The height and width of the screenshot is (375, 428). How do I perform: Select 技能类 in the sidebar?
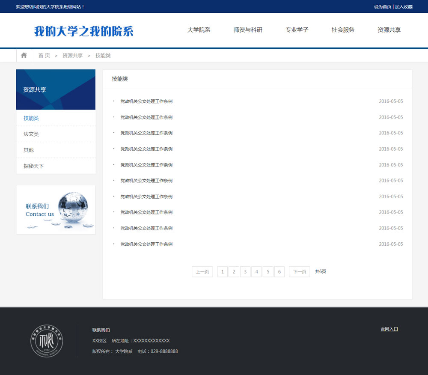pyautogui.click(x=56, y=118)
